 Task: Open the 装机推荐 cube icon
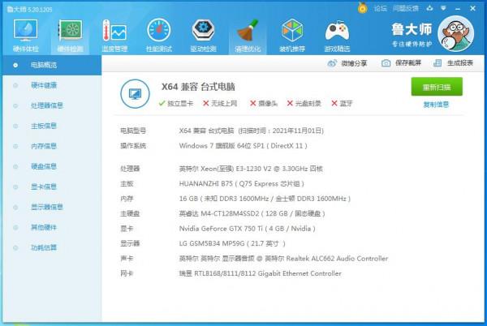click(292, 36)
